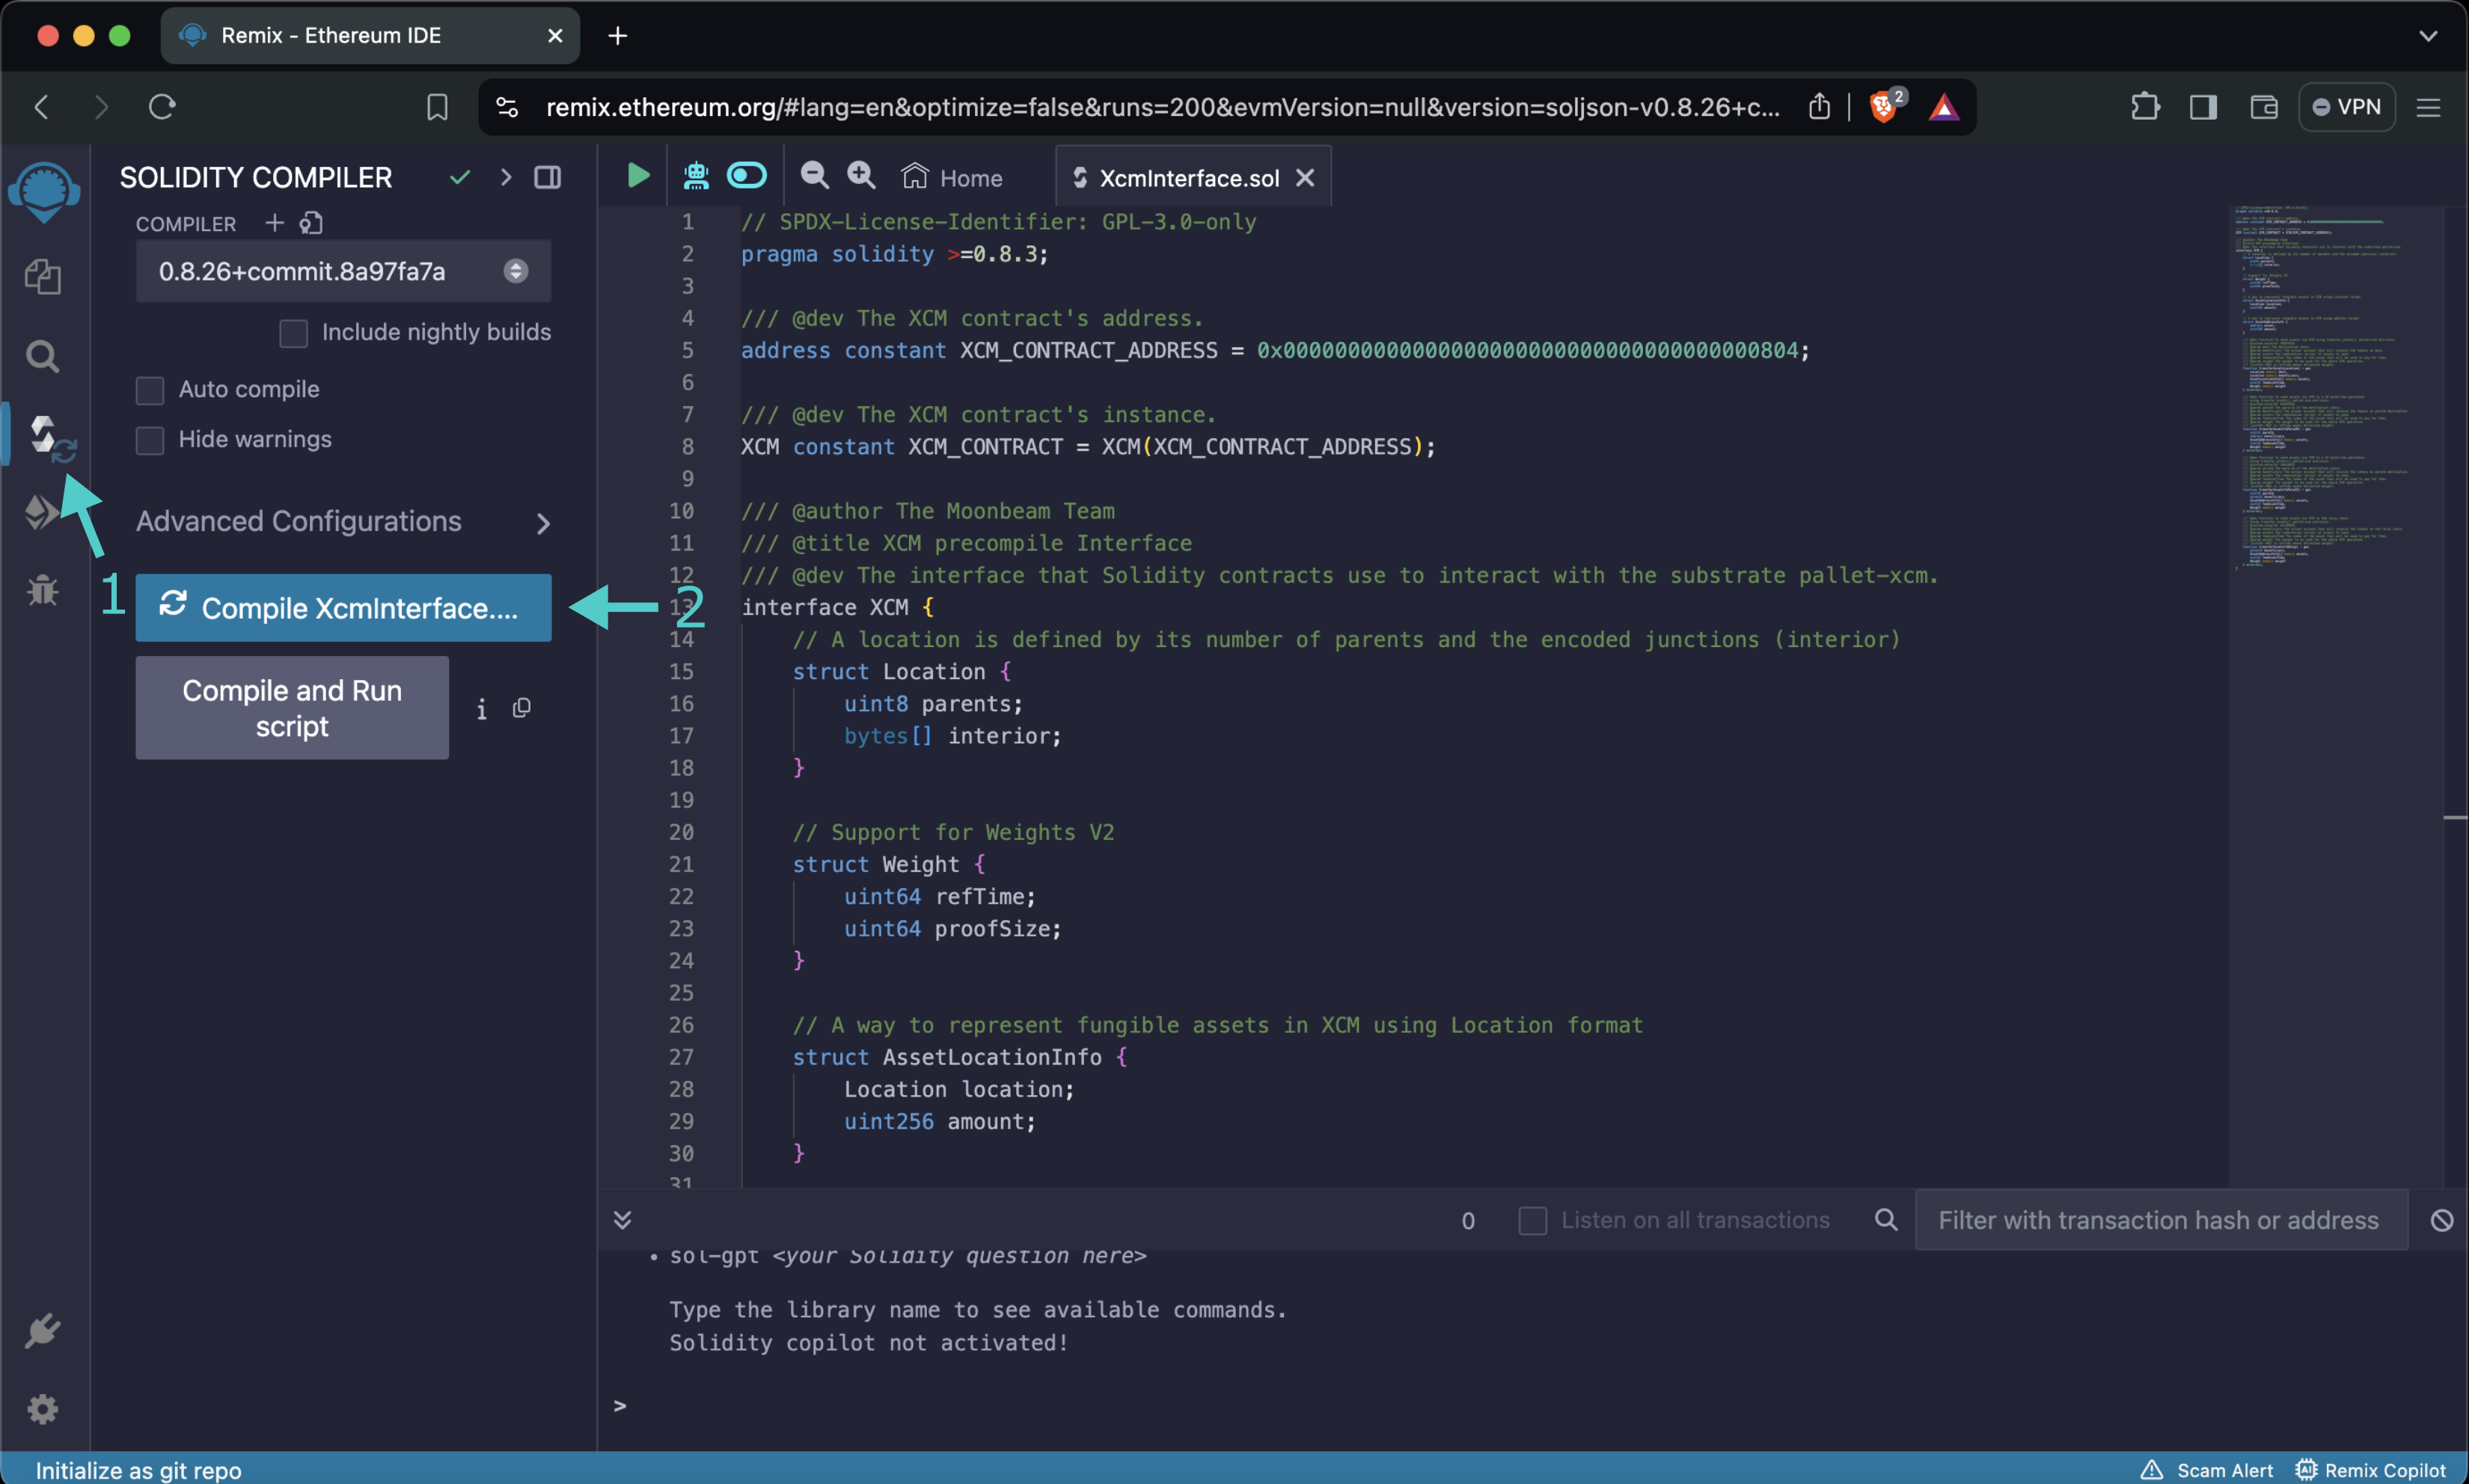Close the XcmInterface.sol tab
This screenshot has width=2469, height=1484.
pyautogui.click(x=1305, y=178)
